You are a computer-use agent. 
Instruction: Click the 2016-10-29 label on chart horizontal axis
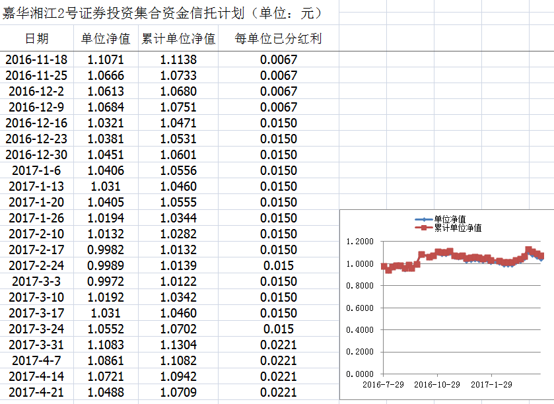pyautogui.click(x=437, y=384)
